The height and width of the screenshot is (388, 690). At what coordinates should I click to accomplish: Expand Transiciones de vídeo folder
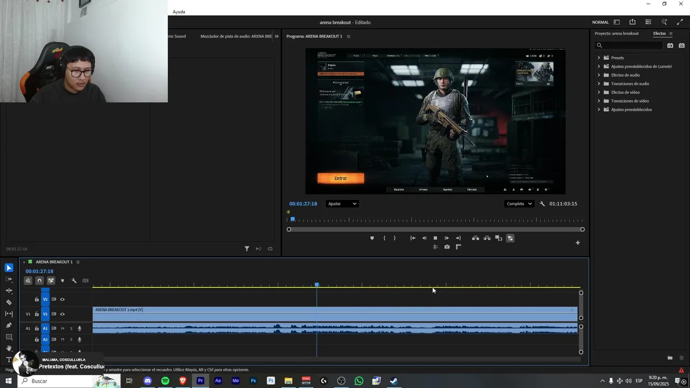click(x=598, y=101)
